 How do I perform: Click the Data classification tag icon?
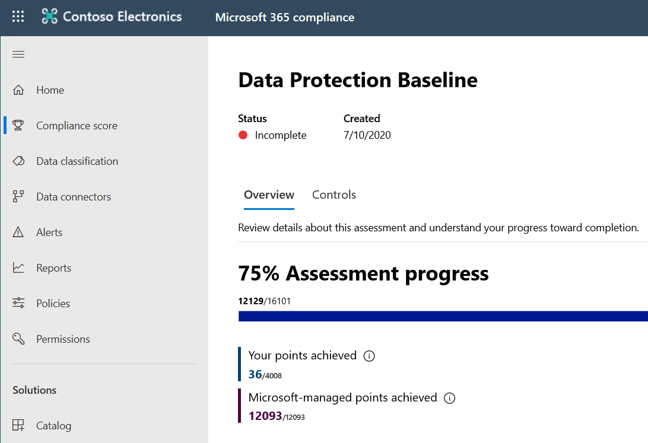[18, 161]
